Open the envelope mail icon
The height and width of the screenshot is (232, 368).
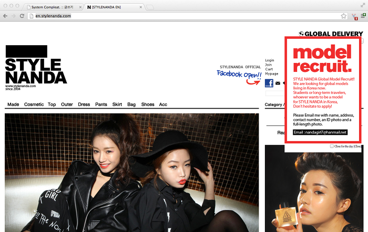(278, 83)
